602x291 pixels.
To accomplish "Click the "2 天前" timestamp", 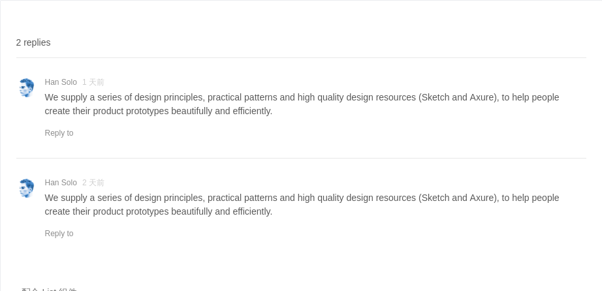I will [x=93, y=182].
